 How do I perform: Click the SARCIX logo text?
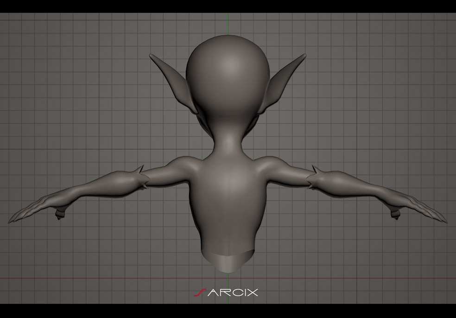226,293
